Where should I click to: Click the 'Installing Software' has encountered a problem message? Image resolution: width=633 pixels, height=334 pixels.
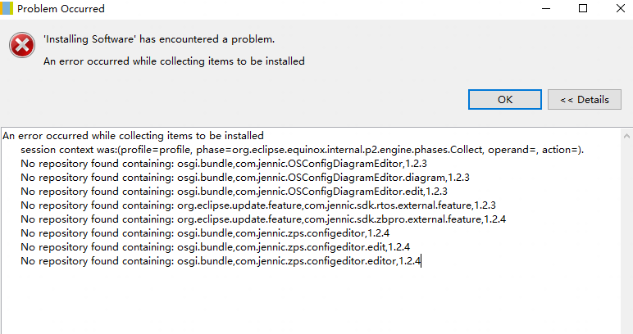coord(158,39)
